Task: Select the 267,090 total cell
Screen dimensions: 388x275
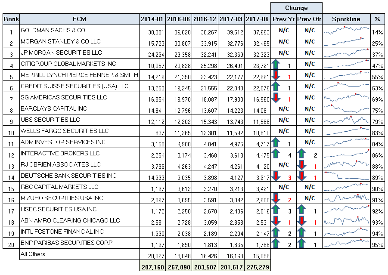Action: pos(179,266)
